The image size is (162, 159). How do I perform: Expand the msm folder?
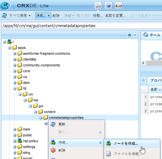tap(15, 129)
